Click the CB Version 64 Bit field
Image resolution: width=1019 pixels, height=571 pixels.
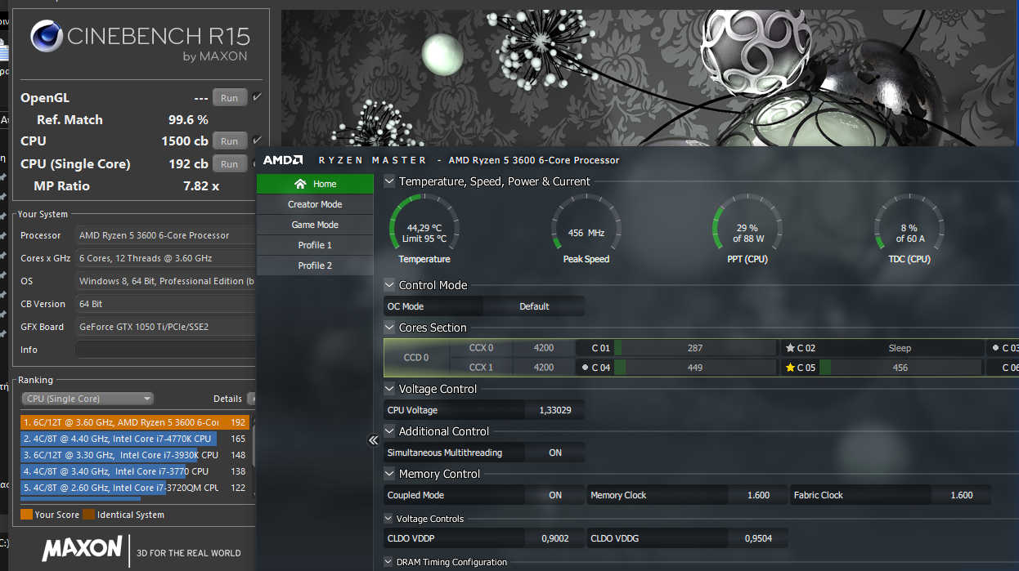tap(166, 304)
